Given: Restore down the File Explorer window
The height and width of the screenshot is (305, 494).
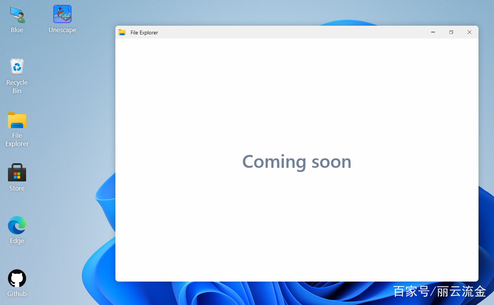Looking at the screenshot, I should point(451,32).
